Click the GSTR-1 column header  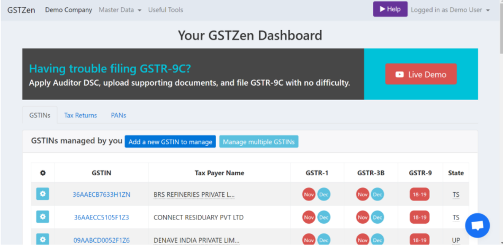[x=317, y=173]
